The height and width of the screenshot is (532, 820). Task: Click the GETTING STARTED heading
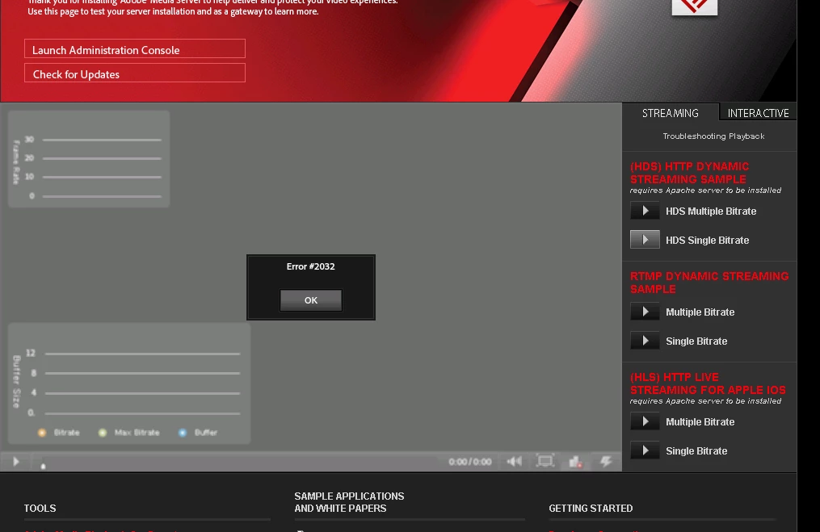591,508
